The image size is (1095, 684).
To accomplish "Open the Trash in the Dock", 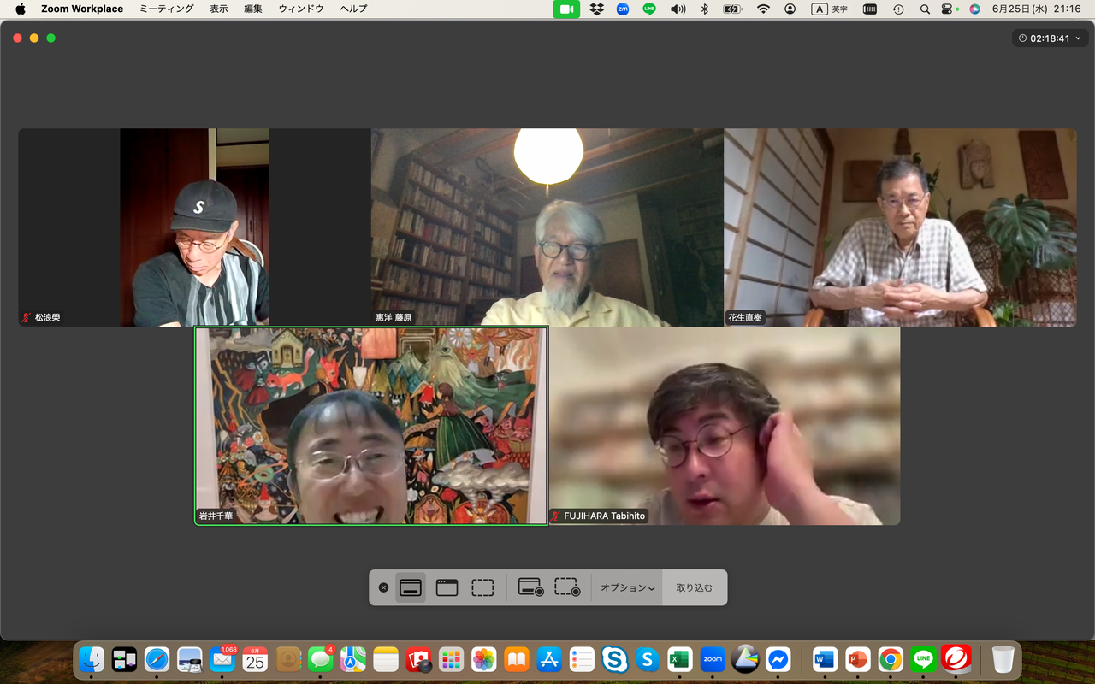I will click(x=1003, y=659).
